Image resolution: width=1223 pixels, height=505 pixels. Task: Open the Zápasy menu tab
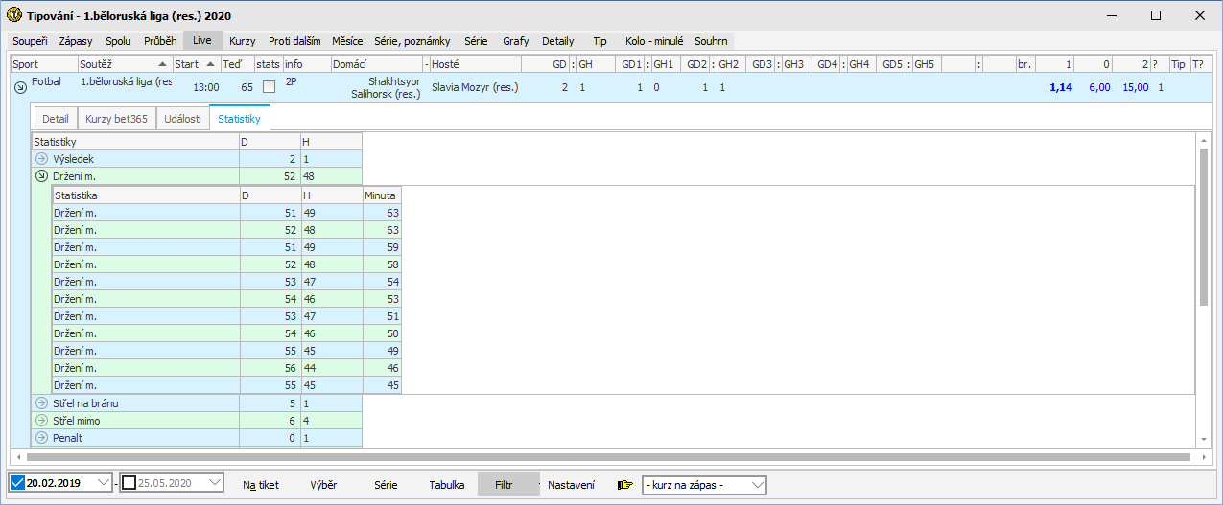tap(76, 41)
